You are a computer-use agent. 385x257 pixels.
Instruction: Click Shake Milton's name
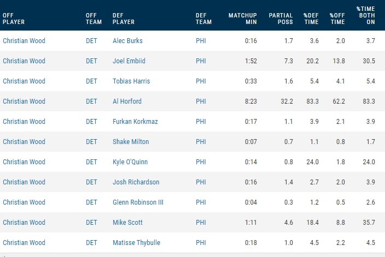click(131, 141)
